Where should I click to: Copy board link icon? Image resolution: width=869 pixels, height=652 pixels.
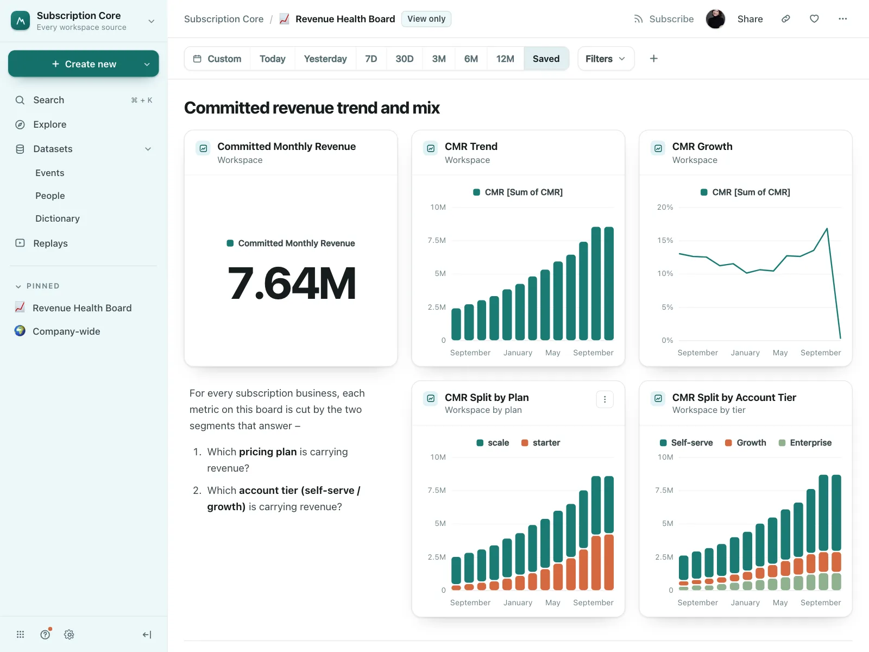pos(786,19)
